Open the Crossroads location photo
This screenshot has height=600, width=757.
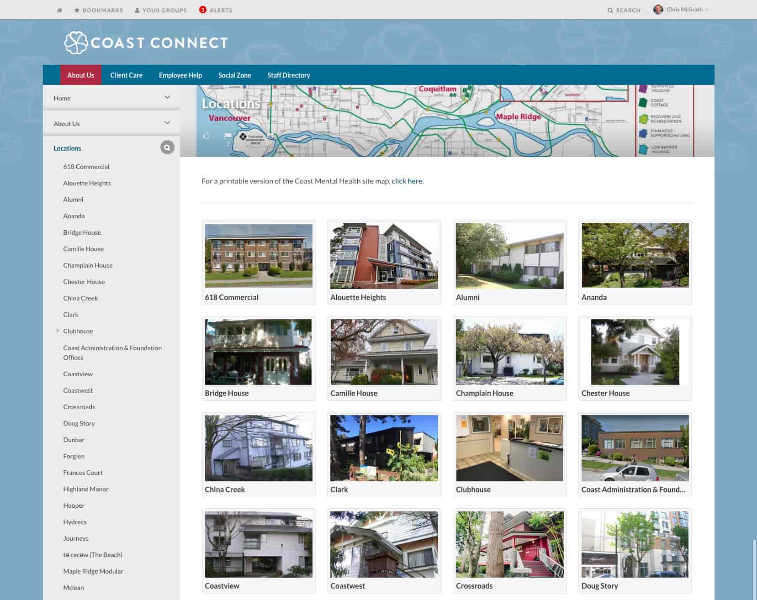click(510, 544)
